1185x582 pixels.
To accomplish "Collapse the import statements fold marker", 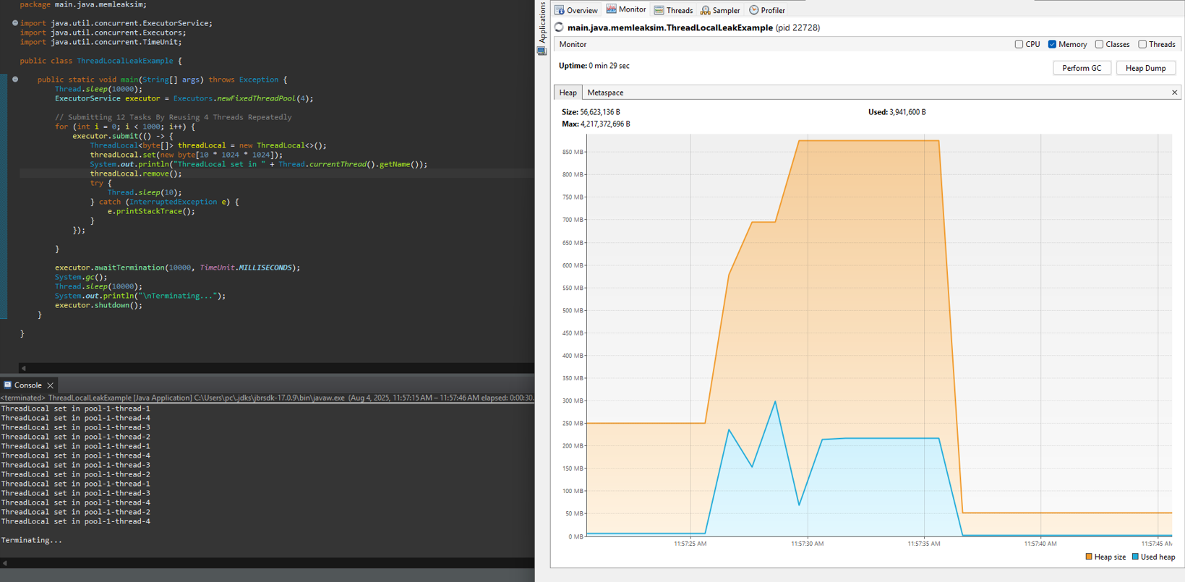I will point(15,23).
